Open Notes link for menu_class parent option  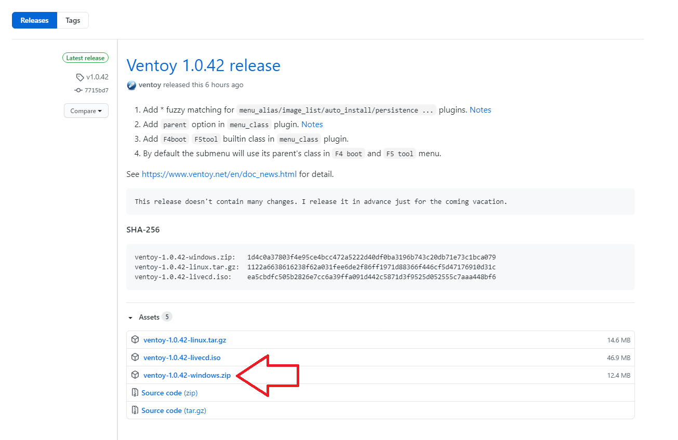tap(312, 125)
